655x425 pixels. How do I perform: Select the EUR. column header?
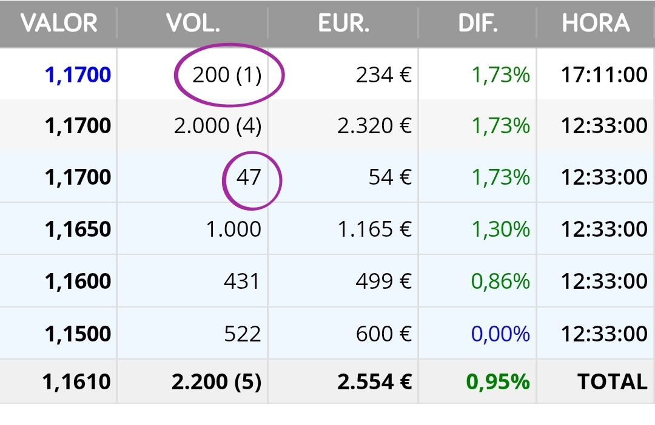point(343,24)
